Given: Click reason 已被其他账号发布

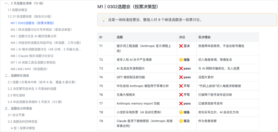Looking at the screenshot, I should 211,103.
